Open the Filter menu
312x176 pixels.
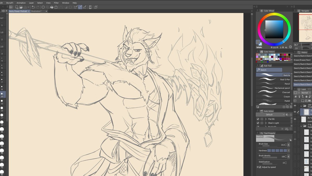56,3
